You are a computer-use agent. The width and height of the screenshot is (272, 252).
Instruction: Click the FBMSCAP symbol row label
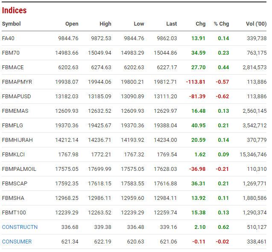pos(15,183)
